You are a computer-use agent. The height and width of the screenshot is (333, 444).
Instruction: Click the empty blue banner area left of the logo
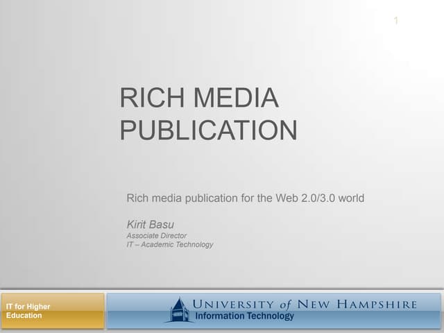135,310
